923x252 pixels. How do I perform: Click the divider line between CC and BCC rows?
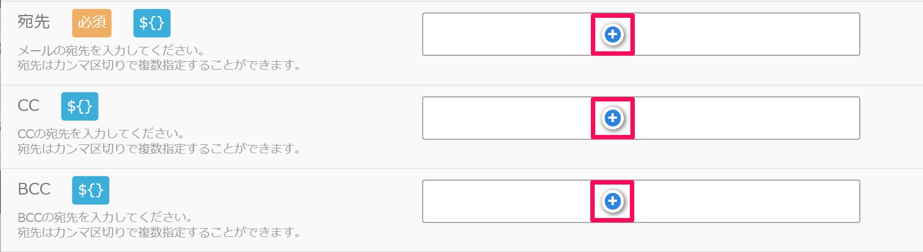(461, 168)
